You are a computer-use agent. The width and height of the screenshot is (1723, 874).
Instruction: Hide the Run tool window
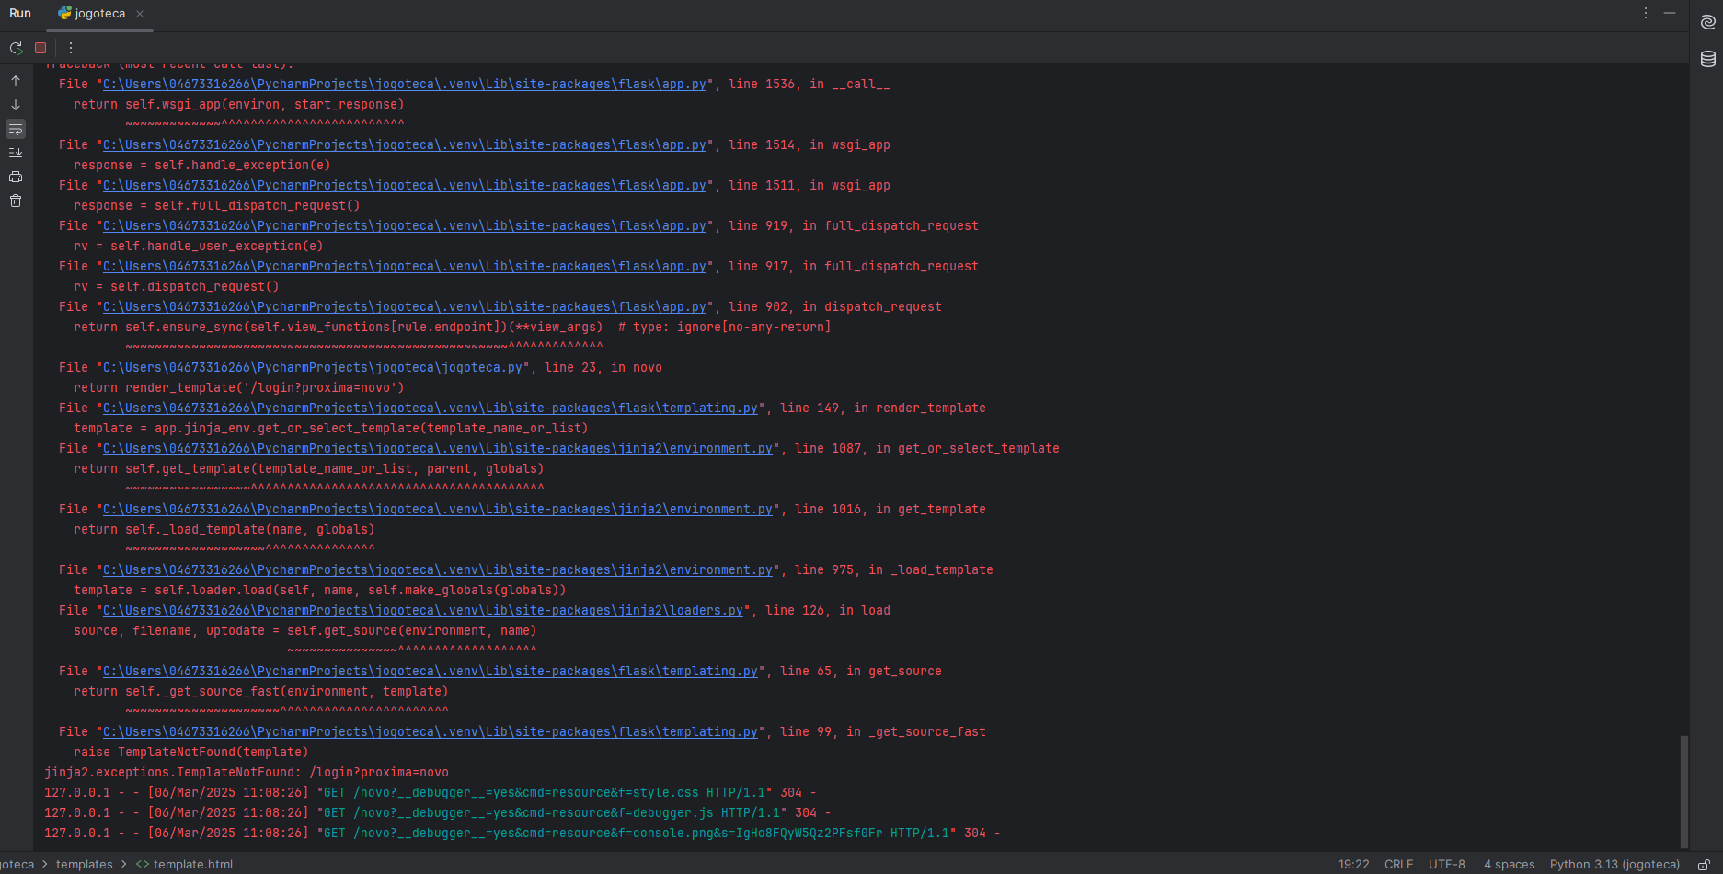[1670, 13]
